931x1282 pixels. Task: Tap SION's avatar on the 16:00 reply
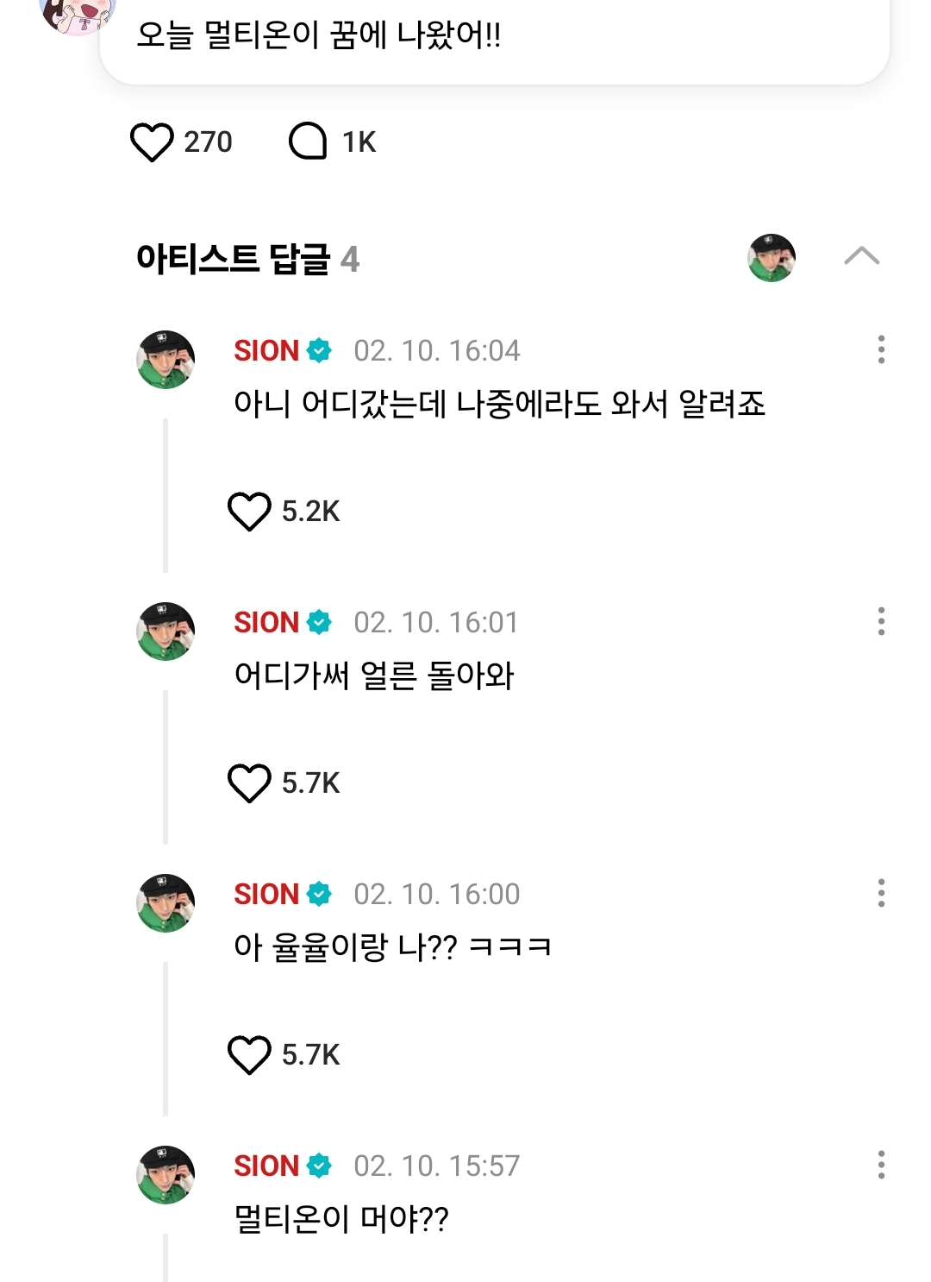[166, 903]
